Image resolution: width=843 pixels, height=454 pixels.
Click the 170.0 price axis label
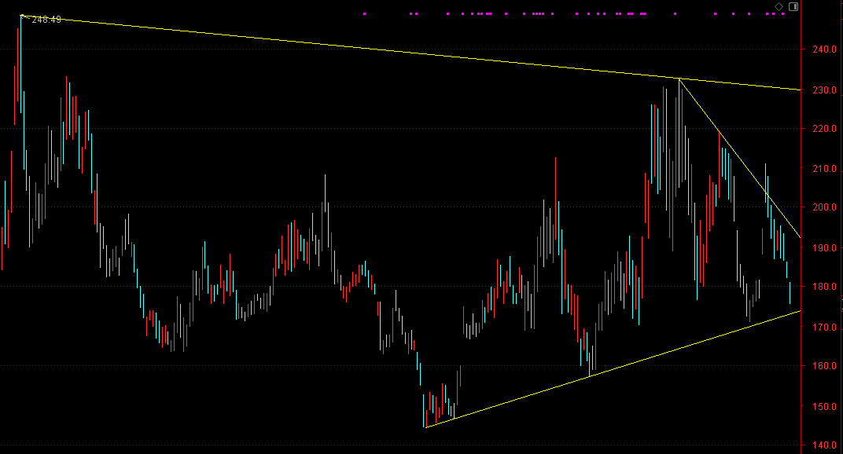[x=824, y=327]
